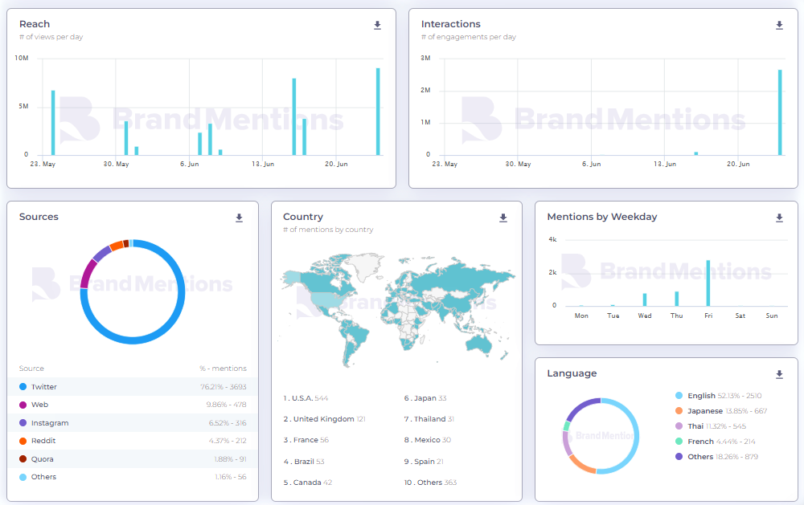
Task: Download the Country map data
Action: point(503,218)
